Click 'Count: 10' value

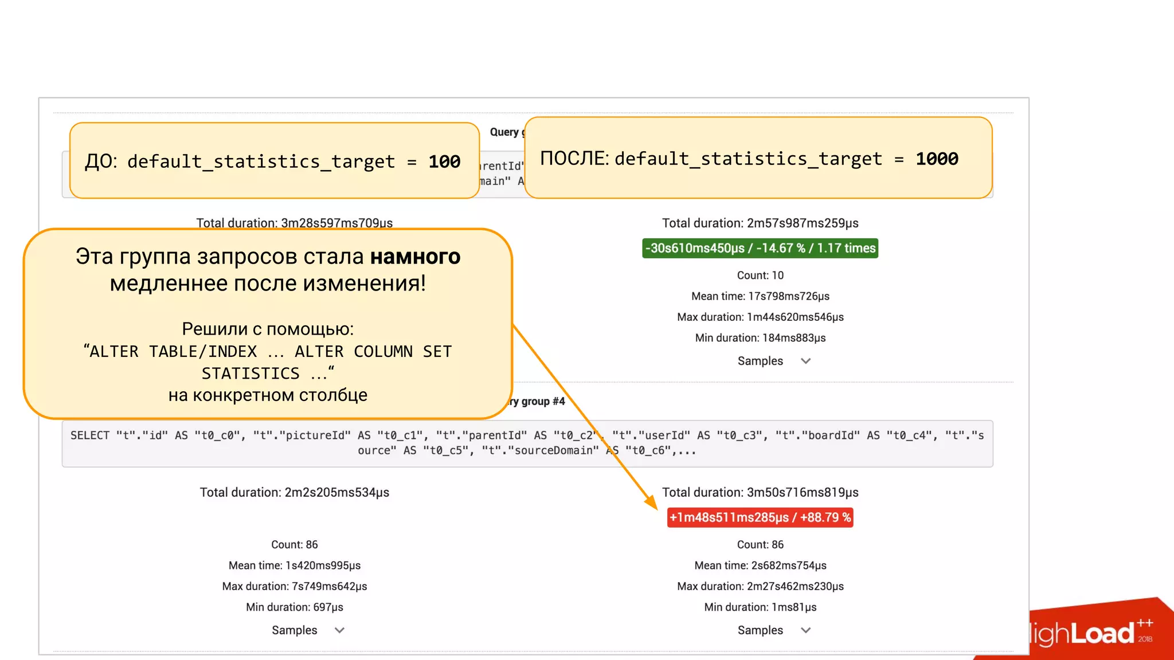coord(760,276)
